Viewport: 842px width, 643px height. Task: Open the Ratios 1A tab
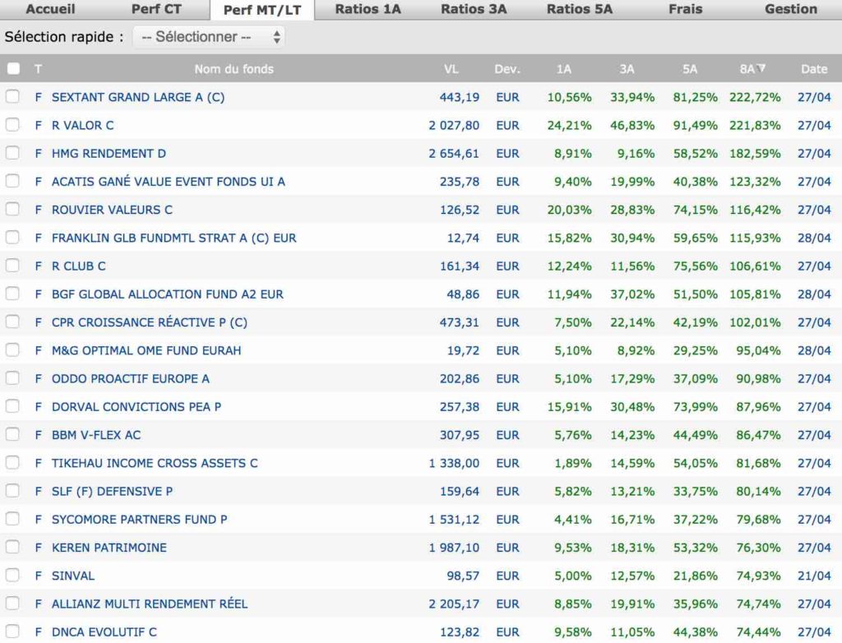coord(368,9)
